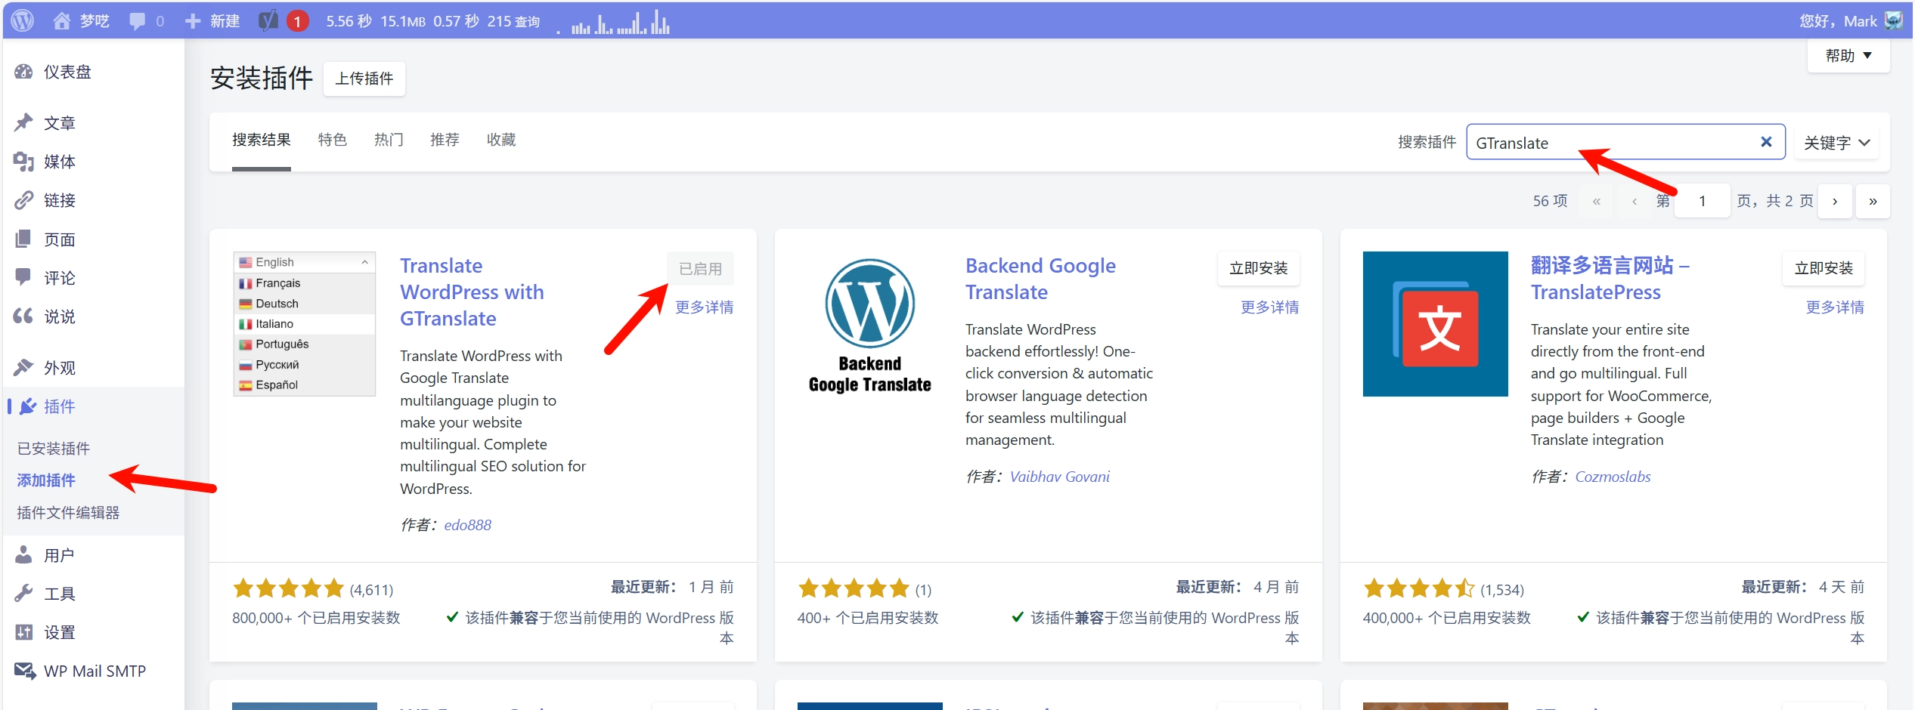Focus the 搜索插件 search field
The width and height of the screenshot is (1915, 710).
1625,142
